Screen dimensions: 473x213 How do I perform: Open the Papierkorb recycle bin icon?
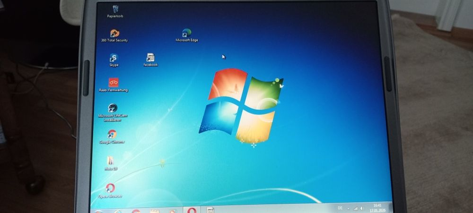click(x=115, y=11)
